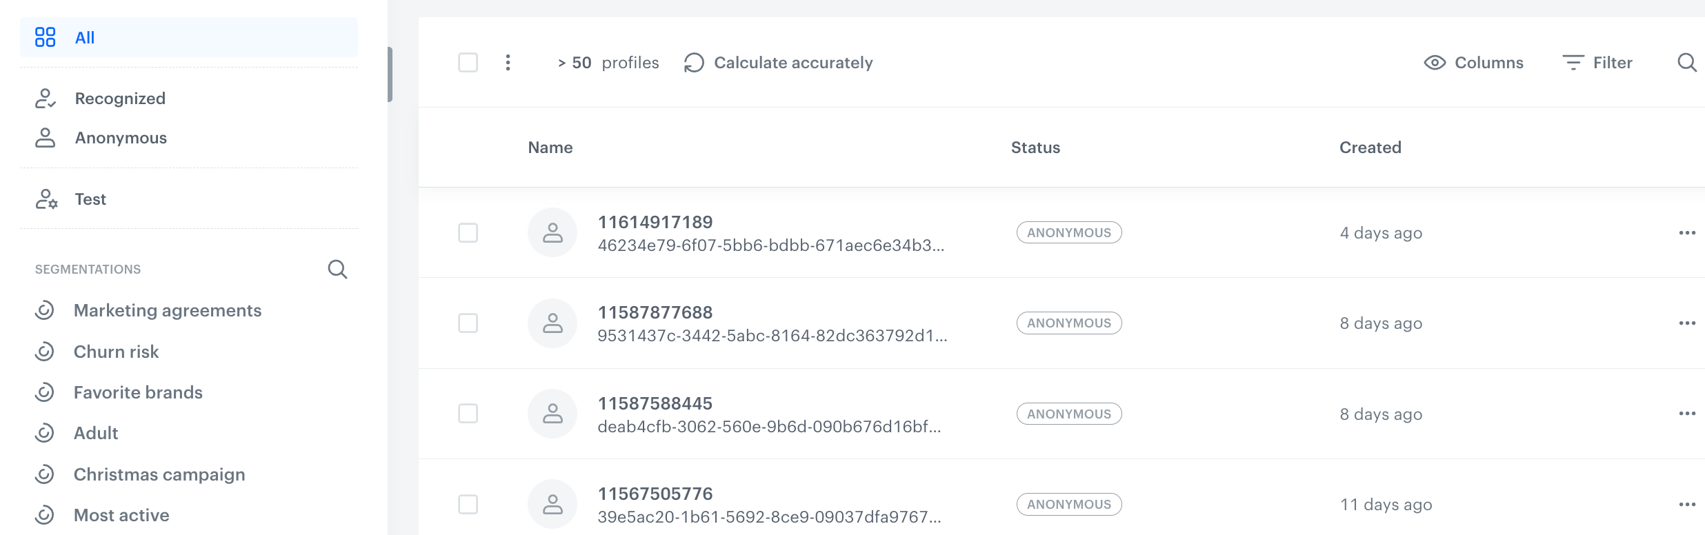1705x535 pixels.
Task: Click the search magnifier beside Segmentations
Action: pos(337,269)
